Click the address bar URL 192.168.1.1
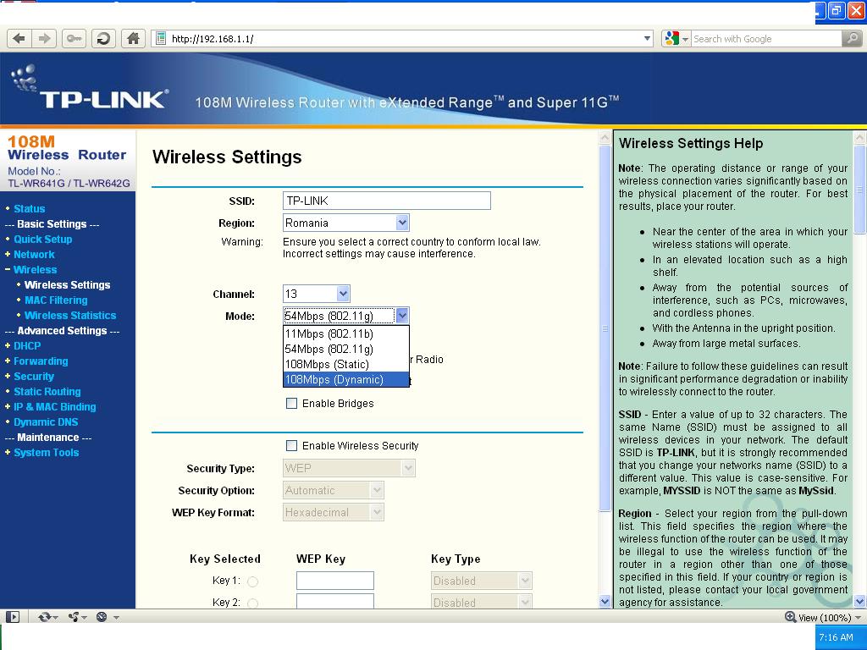 [x=213, y=39]
